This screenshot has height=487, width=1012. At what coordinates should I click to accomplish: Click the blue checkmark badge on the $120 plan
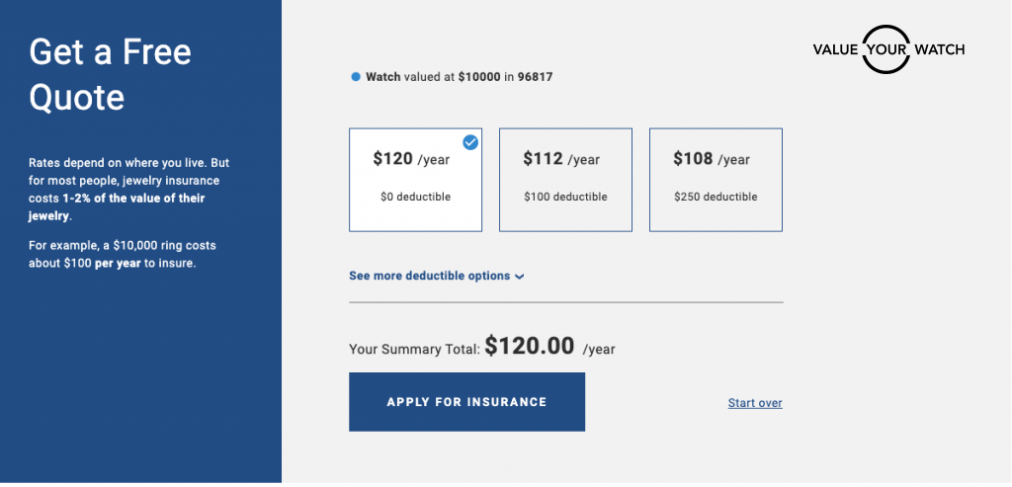point(470,142)
